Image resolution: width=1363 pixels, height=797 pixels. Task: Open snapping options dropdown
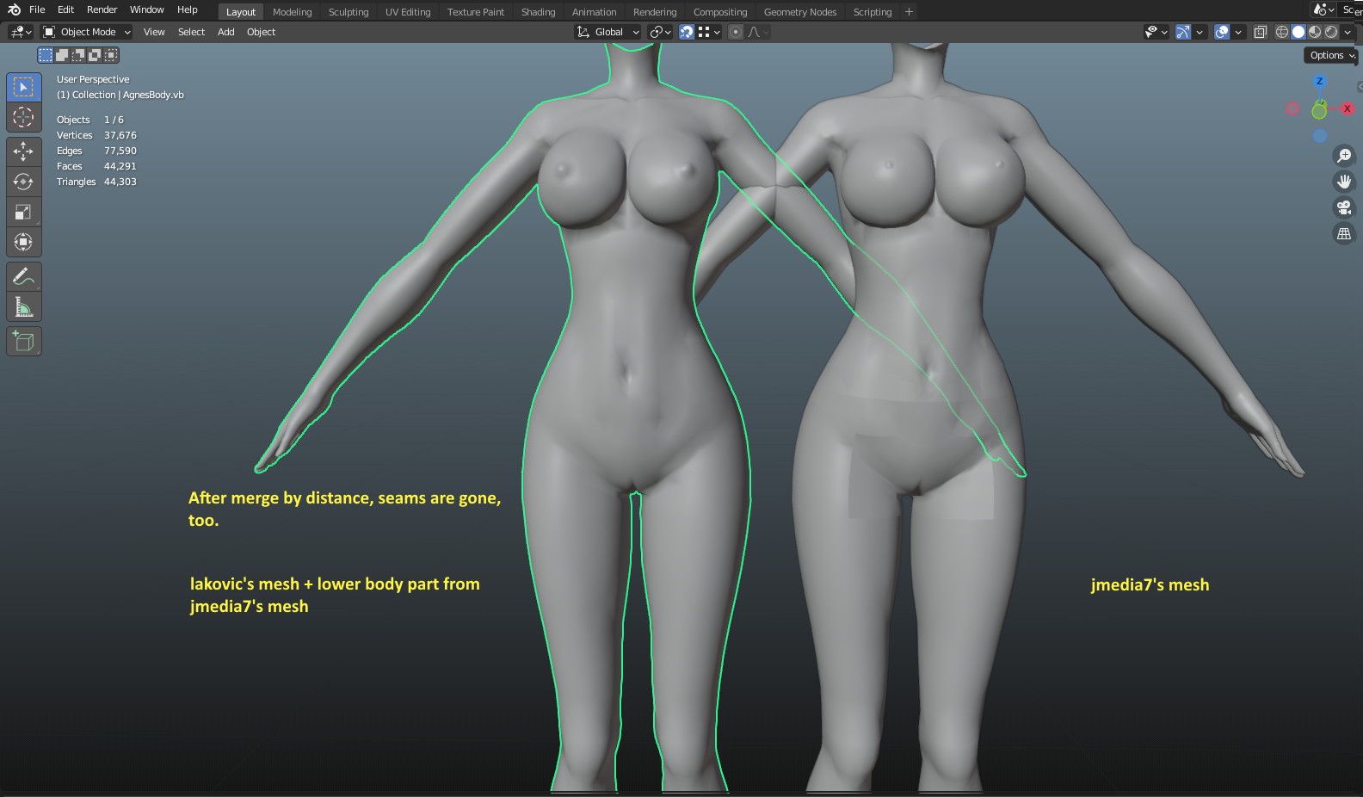[x=710, y=32]
